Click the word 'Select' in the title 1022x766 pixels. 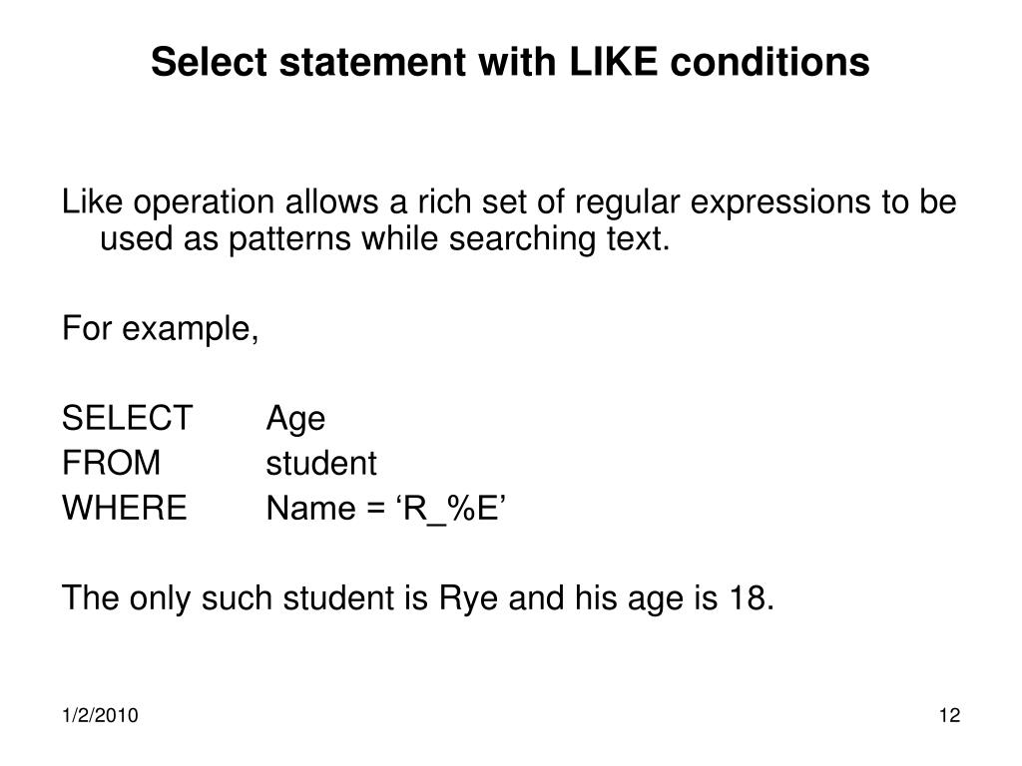(x=210, y=63)
